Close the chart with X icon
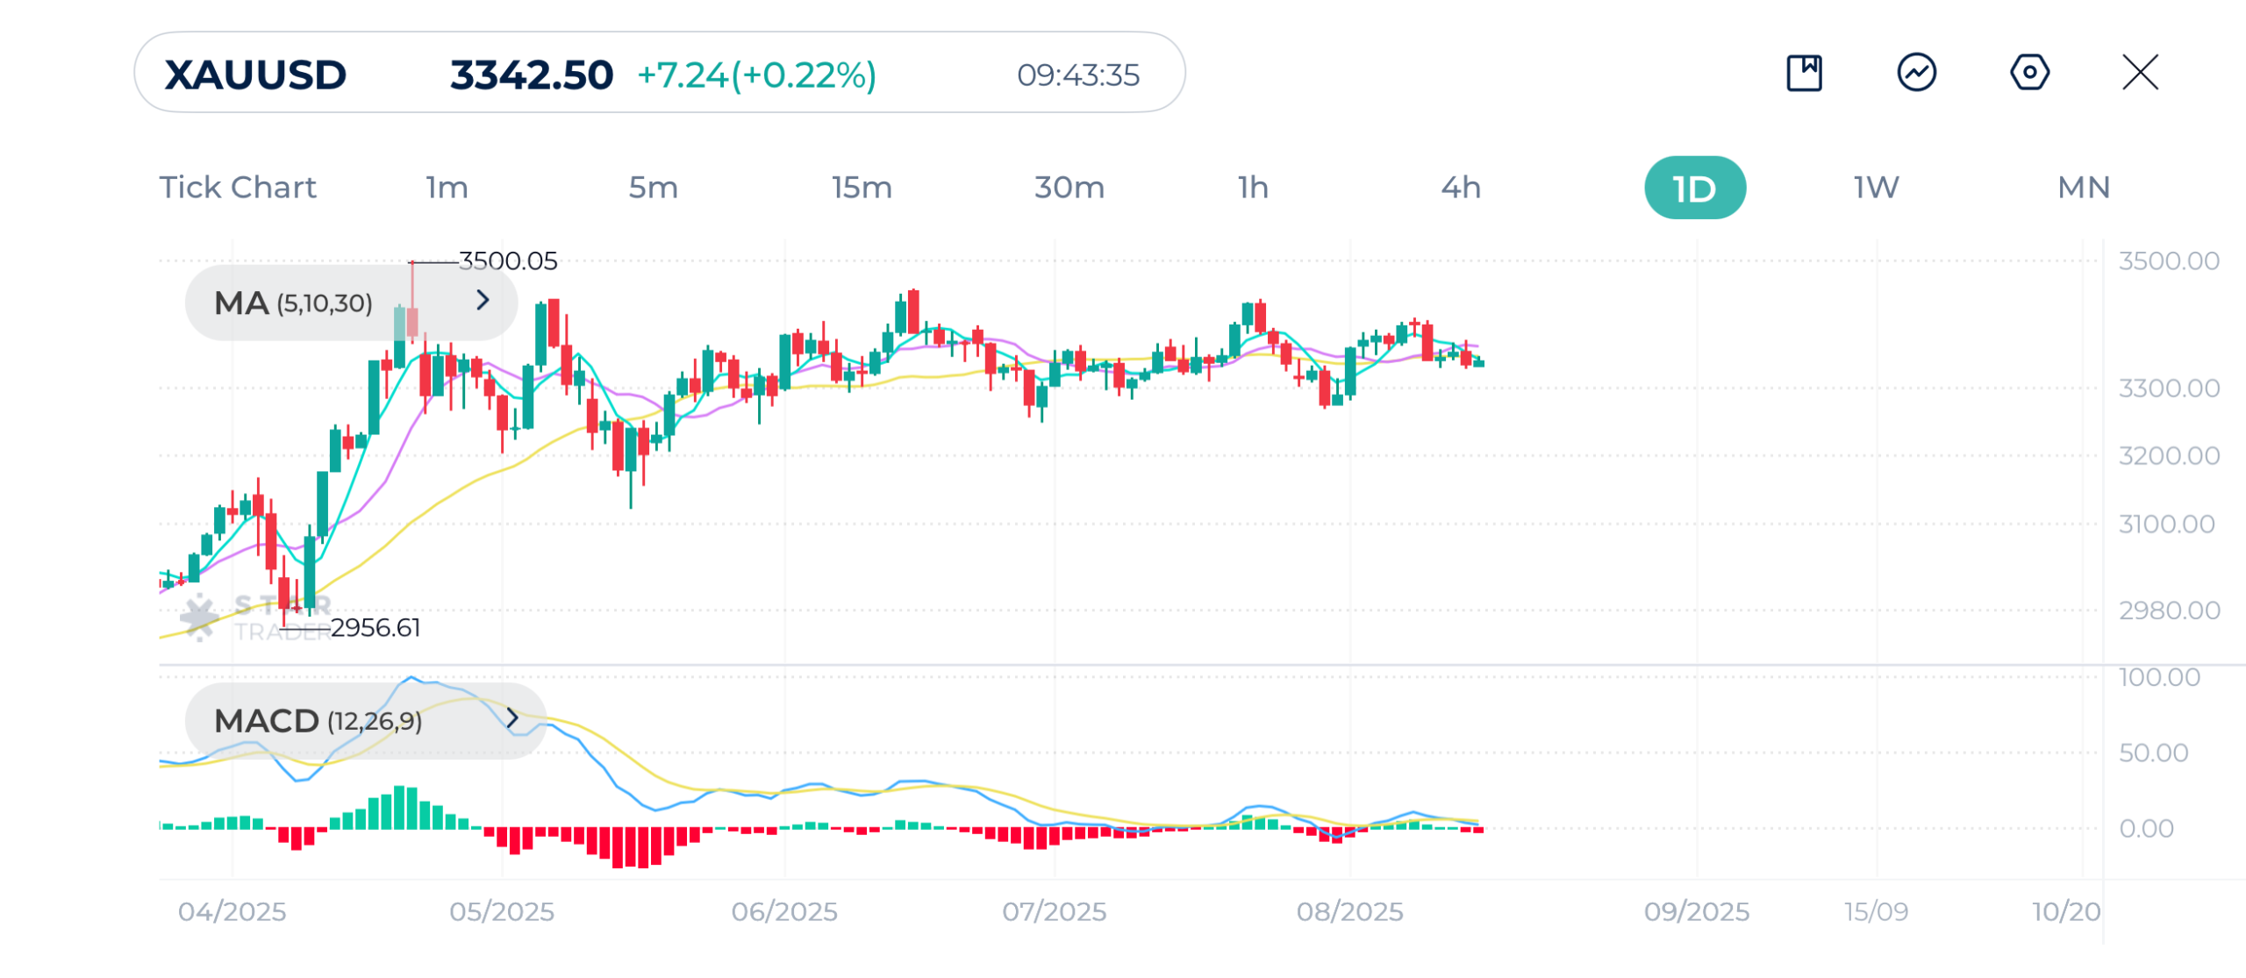This screenshot has width=2246, height=978. point(2140,73)
